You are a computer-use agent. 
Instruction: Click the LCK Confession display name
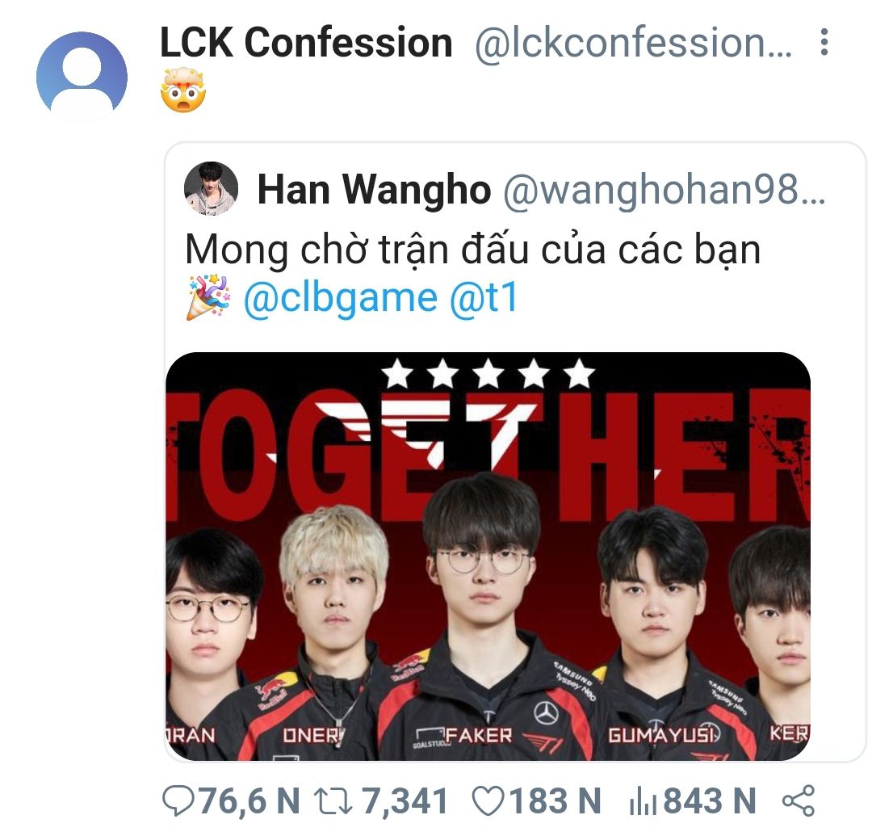click(x=306, y=43)
